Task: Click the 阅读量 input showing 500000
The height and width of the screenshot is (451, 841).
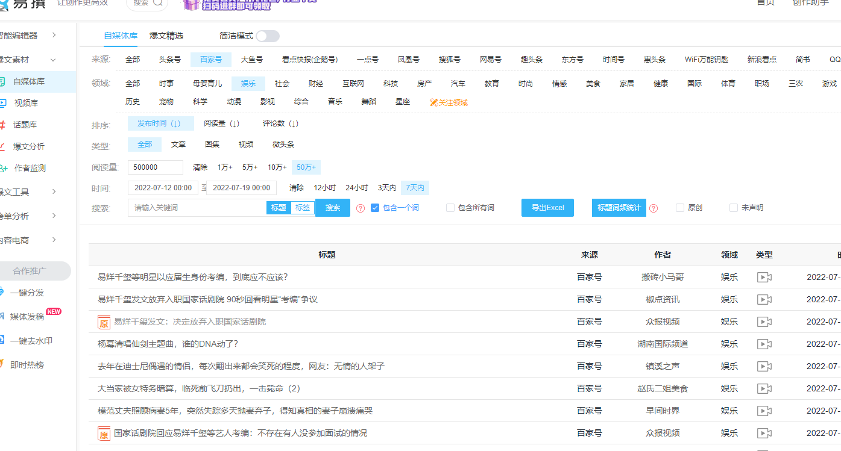Action: tap(156, 167)
